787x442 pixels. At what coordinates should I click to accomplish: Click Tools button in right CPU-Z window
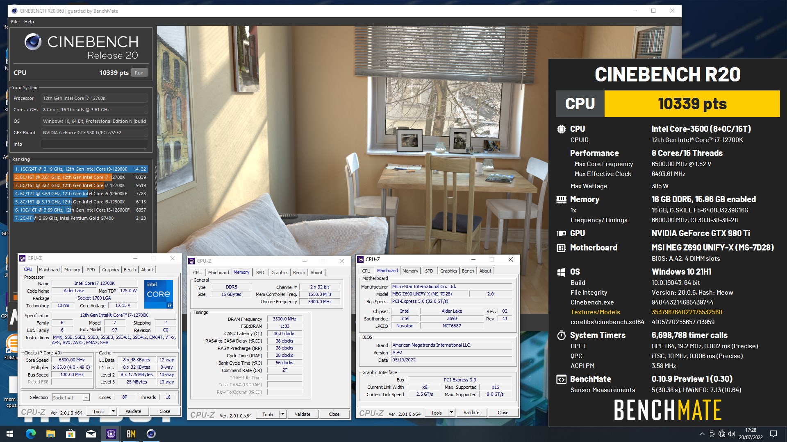(437, 413)
